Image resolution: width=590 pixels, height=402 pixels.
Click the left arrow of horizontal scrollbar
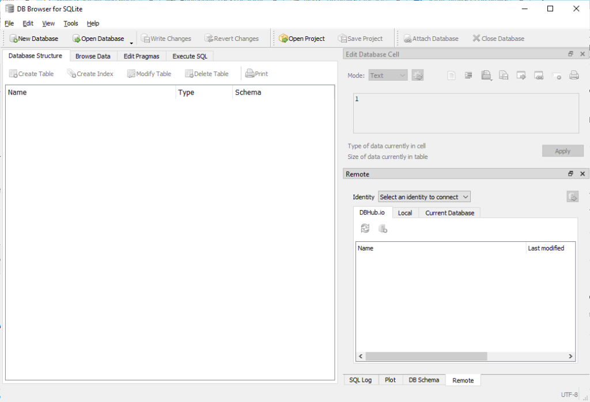click(361, 356)
